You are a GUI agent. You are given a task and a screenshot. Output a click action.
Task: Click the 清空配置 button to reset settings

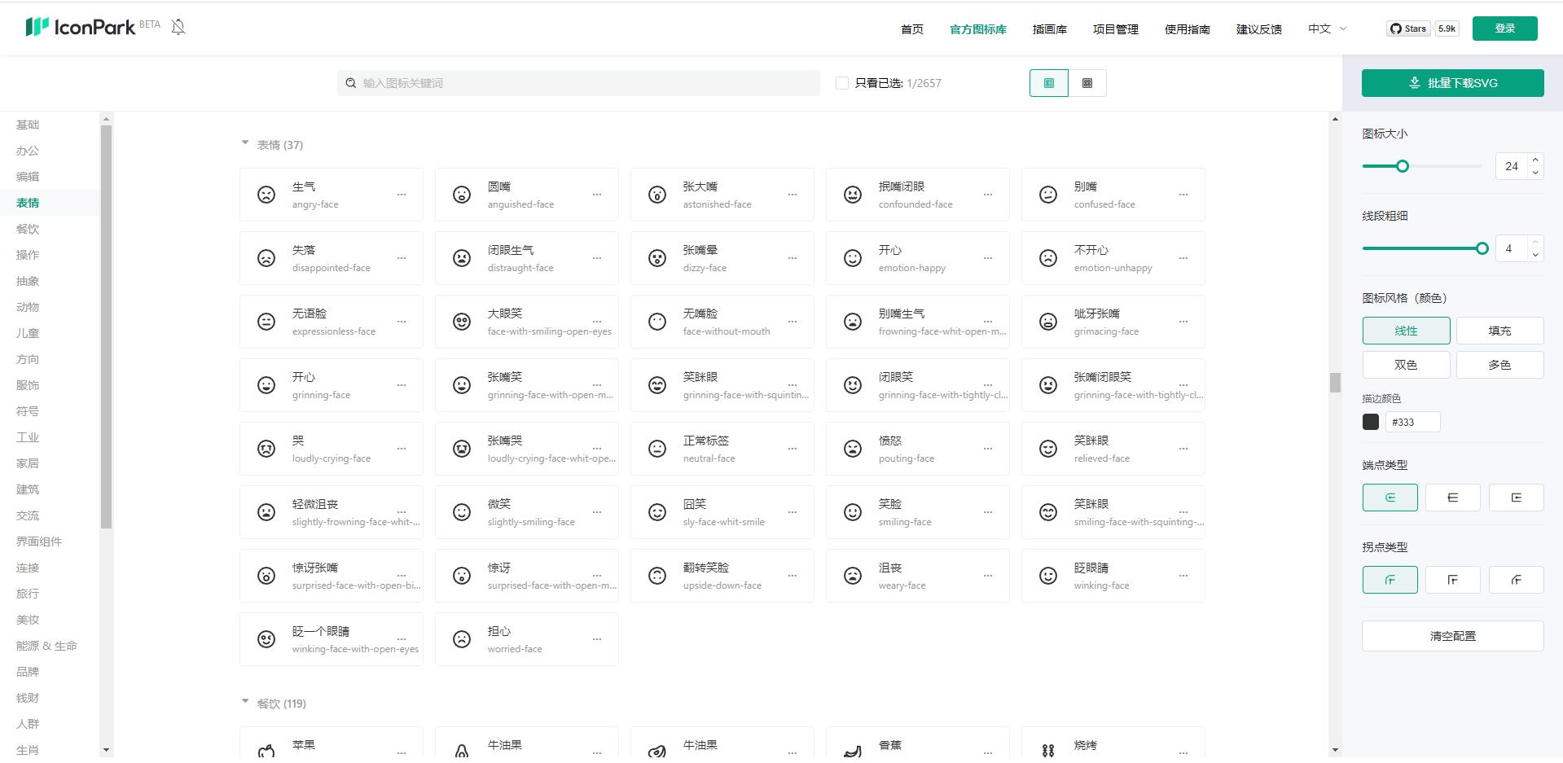tap(1452, 635)
